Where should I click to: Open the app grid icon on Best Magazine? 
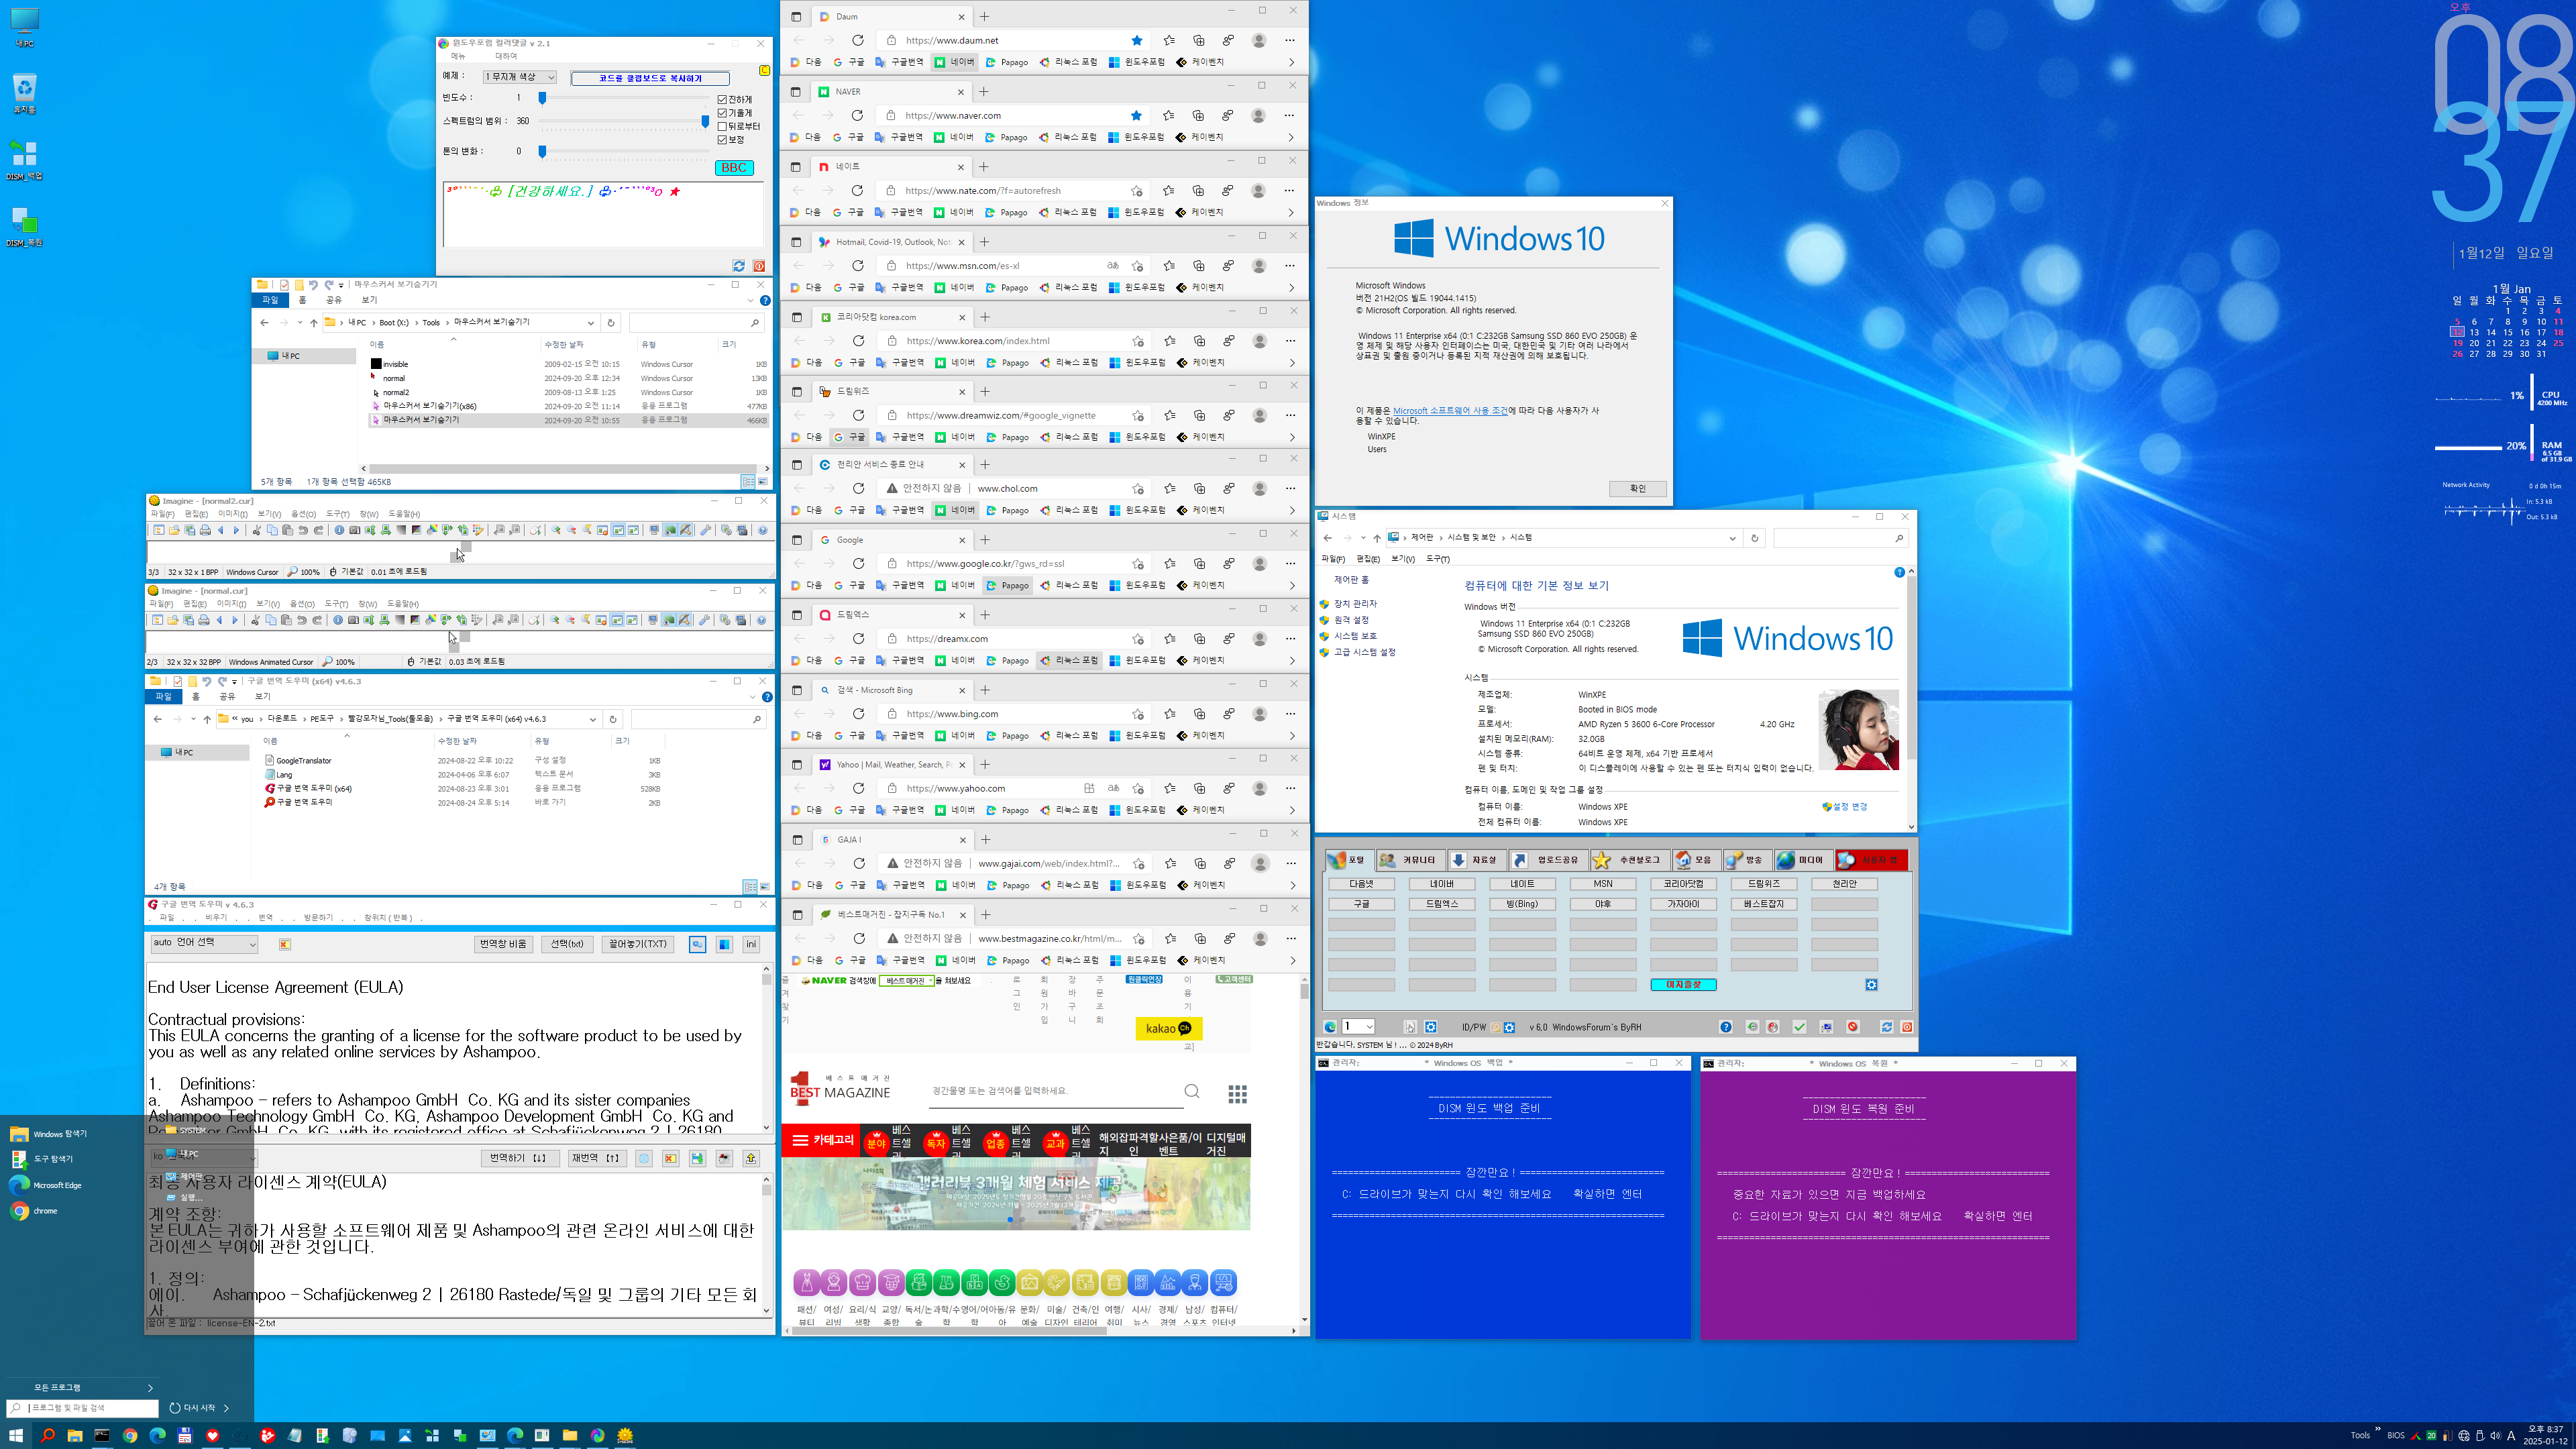(1237, 1094)
